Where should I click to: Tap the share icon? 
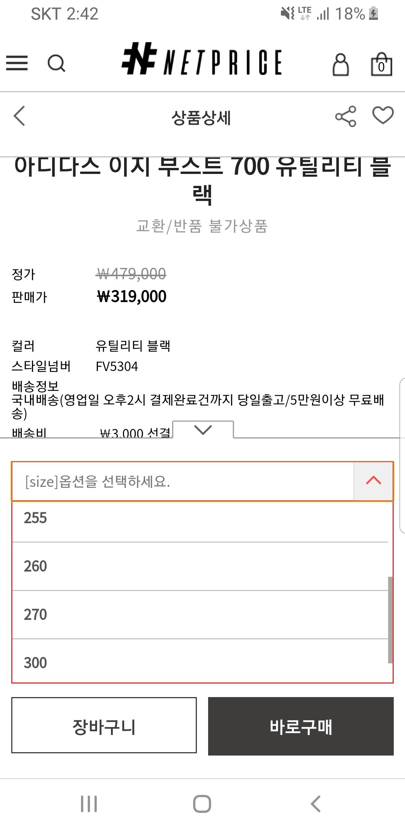click(x=345, y=117)
